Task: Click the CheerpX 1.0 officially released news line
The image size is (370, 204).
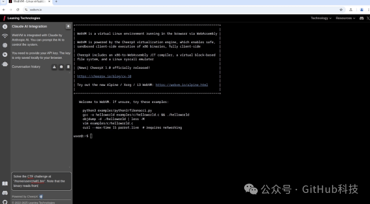Action: [113, 68]
